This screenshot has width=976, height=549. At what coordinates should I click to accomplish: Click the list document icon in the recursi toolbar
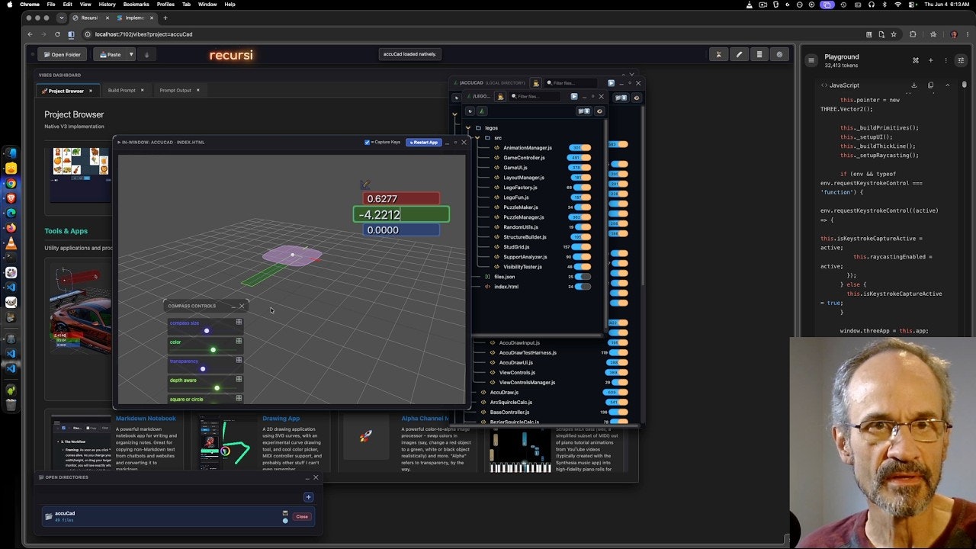(759, 54)
